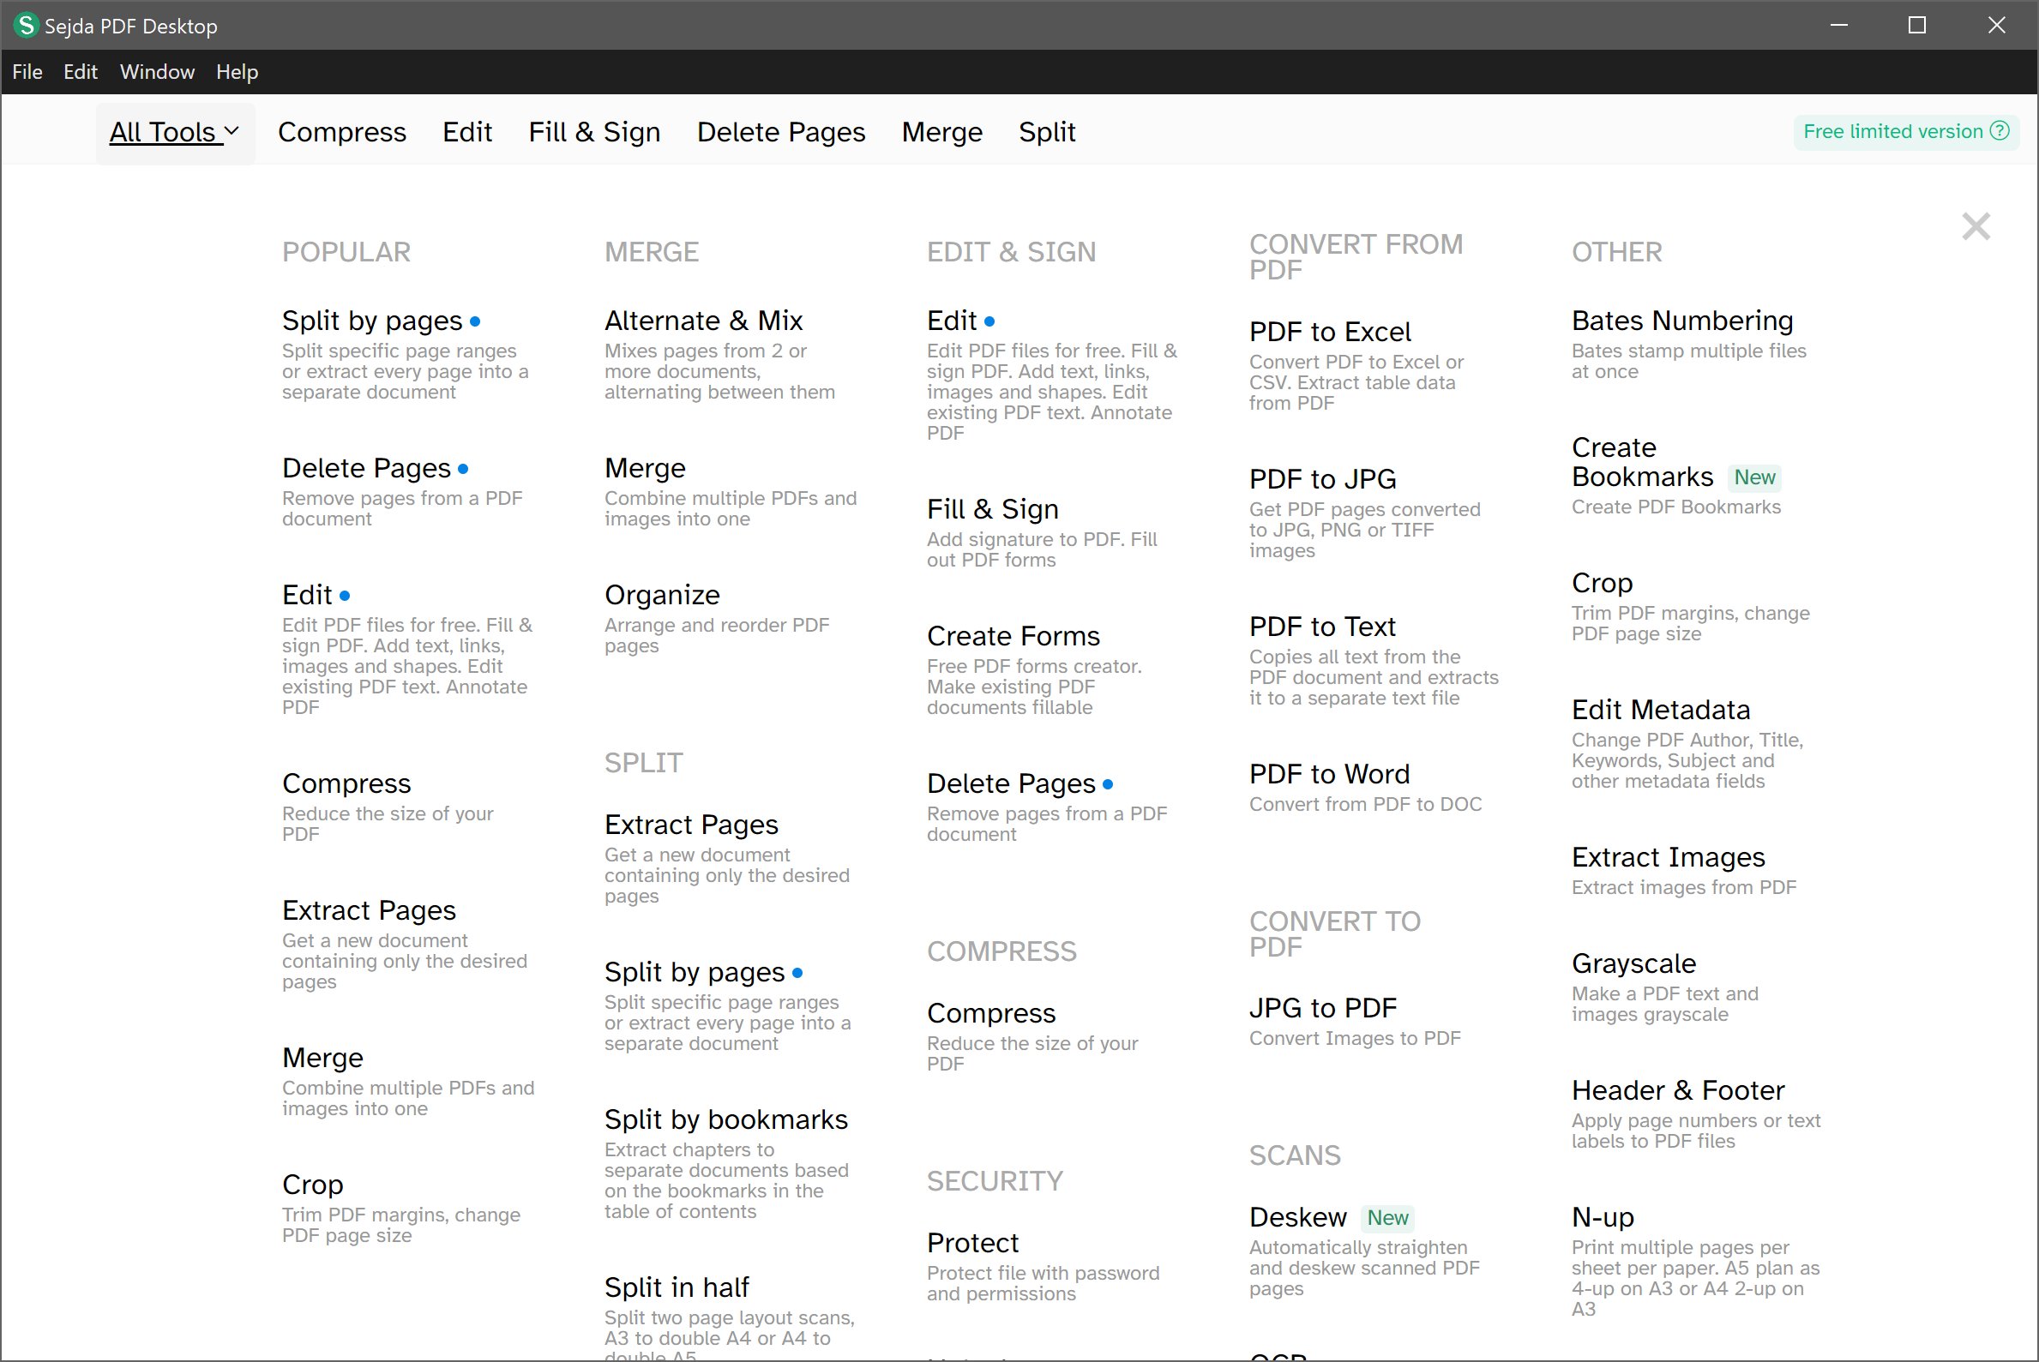Open the Split by bookmarks tool

tap(725, 1119)
